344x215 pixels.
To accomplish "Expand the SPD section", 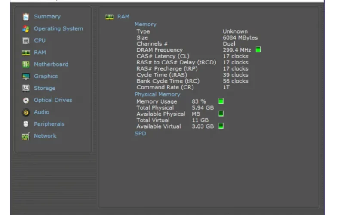I will (140, 134).
